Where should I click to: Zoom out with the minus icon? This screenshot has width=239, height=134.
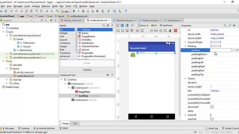tap(151, 31)
